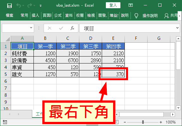Select column B header
The image size is (182, 126).
click(x=45, y=38)
